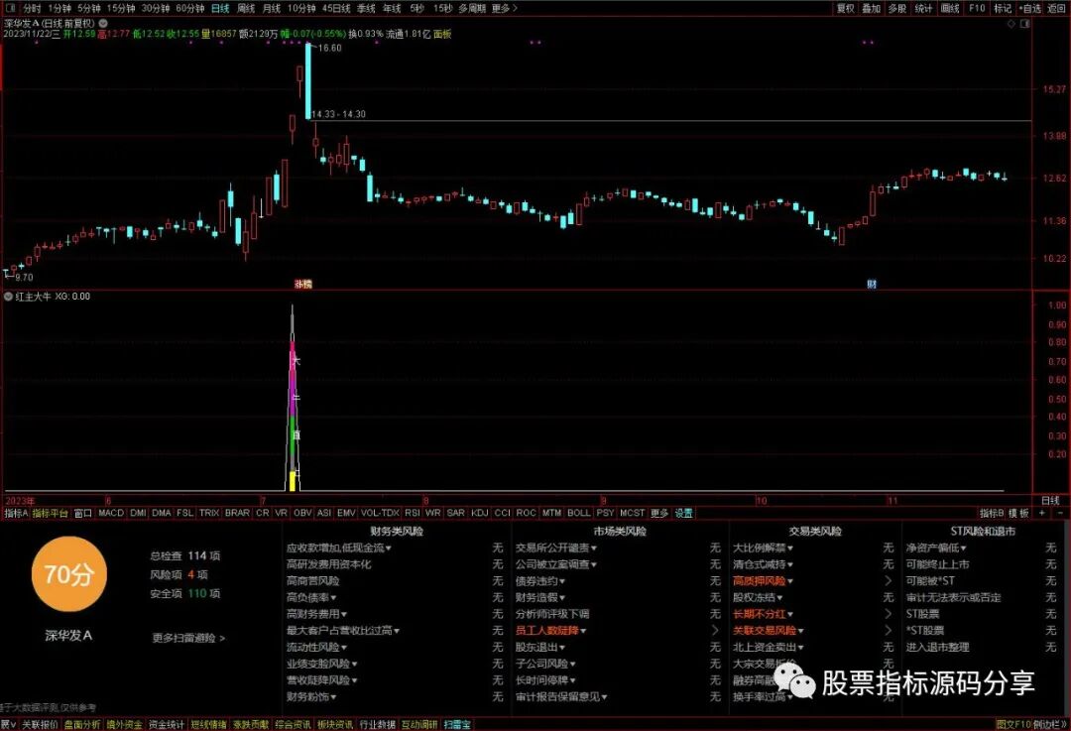Select the MACD indicator
Viewport: 1071px width, 731px height.
tap(111, 513)
